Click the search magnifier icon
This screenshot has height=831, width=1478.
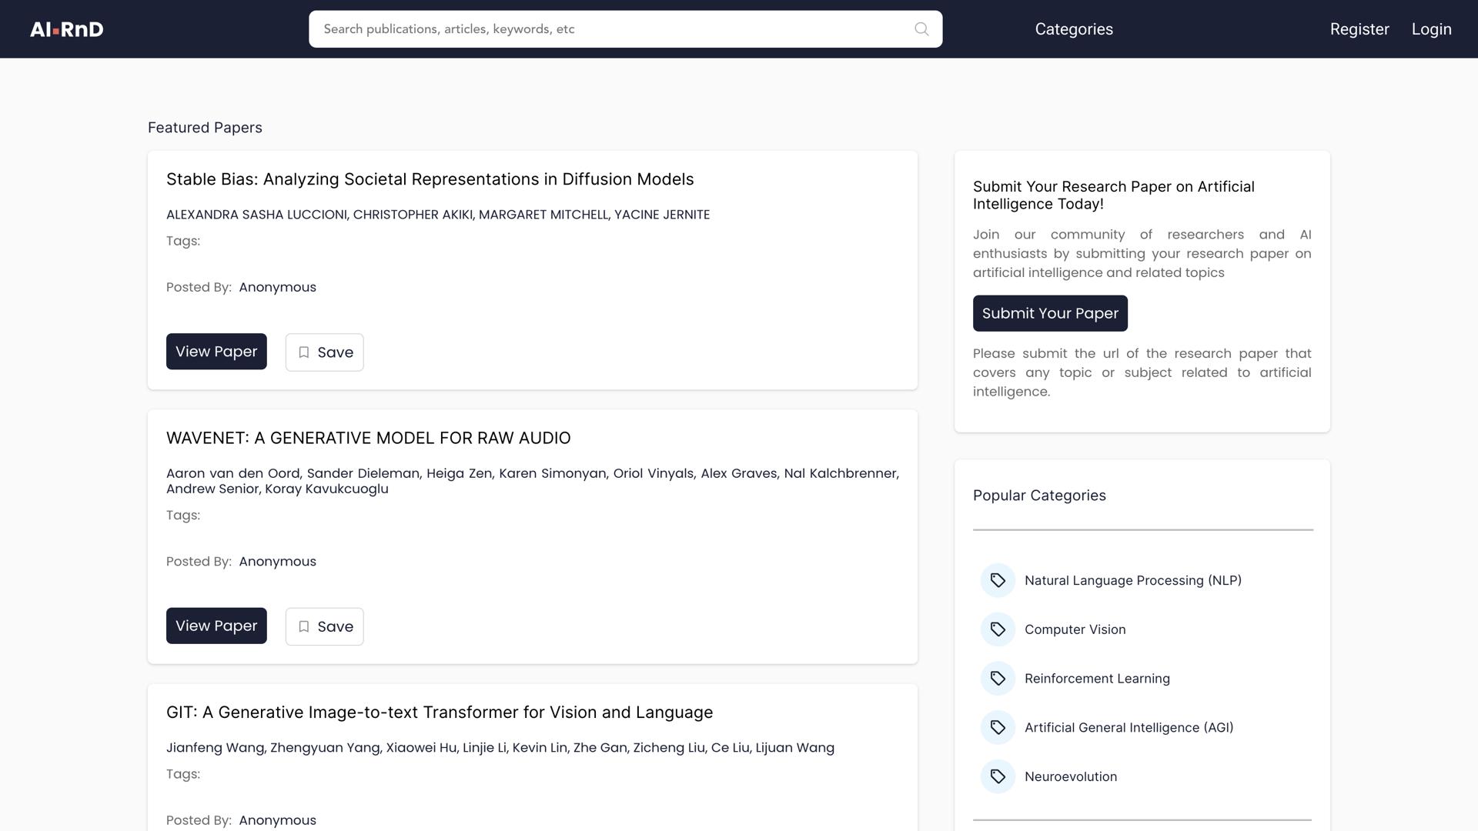point(921,29)
